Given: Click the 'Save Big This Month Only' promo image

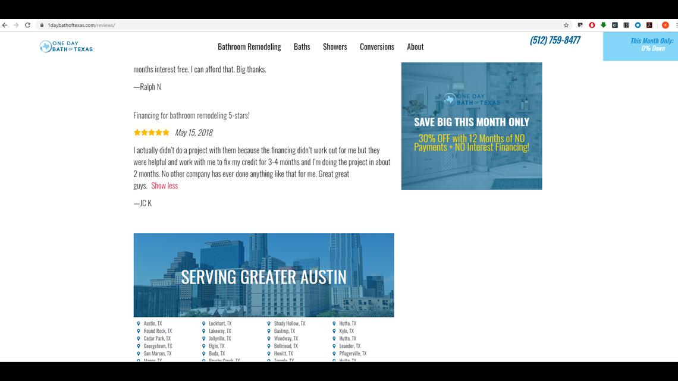Looking at the screenshot, I should (x=471, y=126).
